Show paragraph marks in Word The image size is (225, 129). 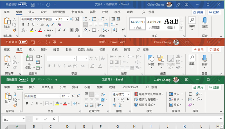[123, 30]
